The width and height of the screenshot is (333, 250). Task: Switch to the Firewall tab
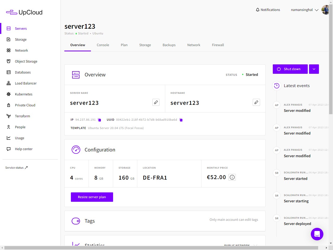pos(218,45)
